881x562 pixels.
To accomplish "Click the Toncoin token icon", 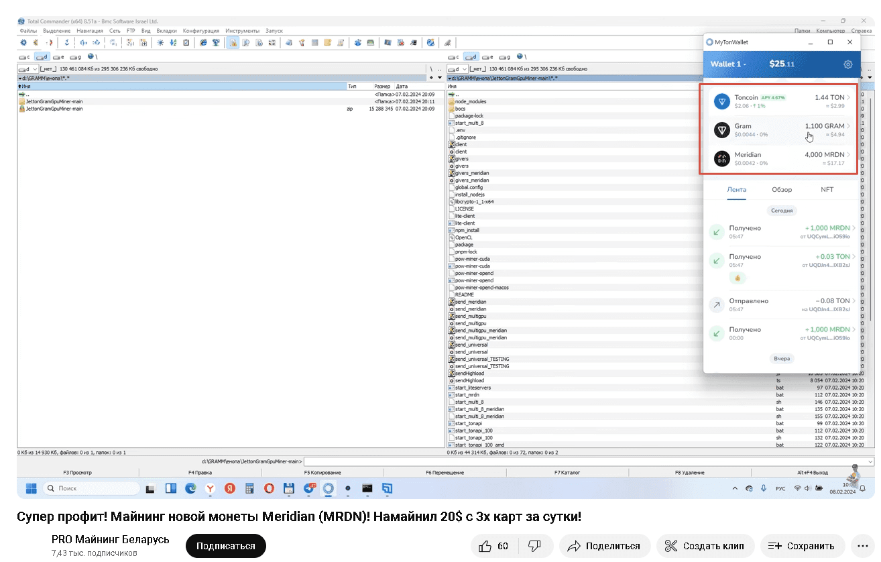I will tap(721, 101).
